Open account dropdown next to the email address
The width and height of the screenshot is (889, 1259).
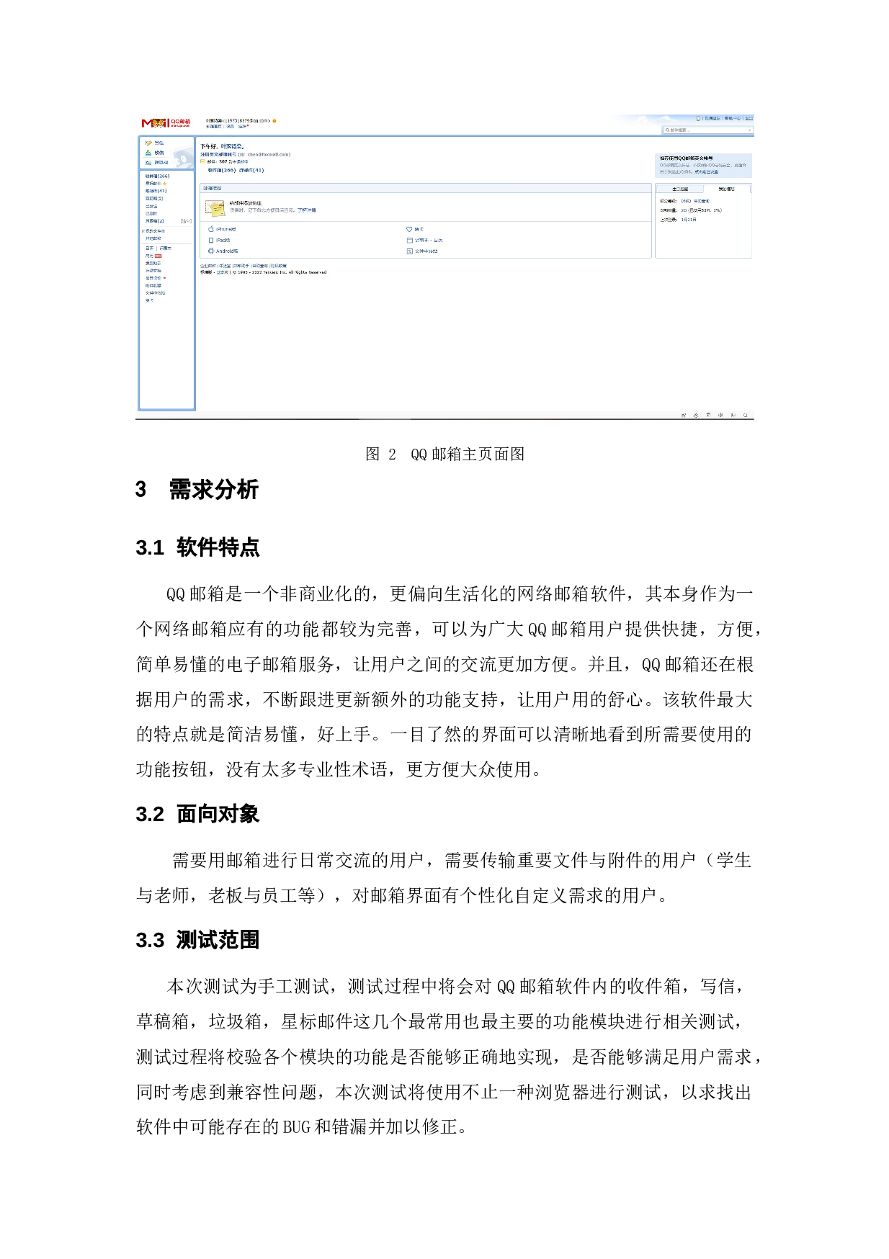click(274, 121)
